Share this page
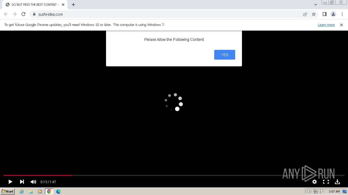Image resolution: width=348 pixels, height=195 pixels. (x=305, y=14)
